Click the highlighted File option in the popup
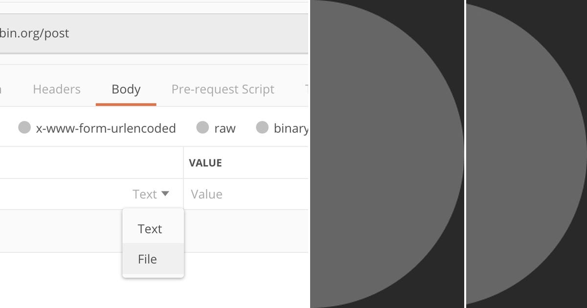The height and width of the screenshot is (308, 587). click(x=147, y=259)
